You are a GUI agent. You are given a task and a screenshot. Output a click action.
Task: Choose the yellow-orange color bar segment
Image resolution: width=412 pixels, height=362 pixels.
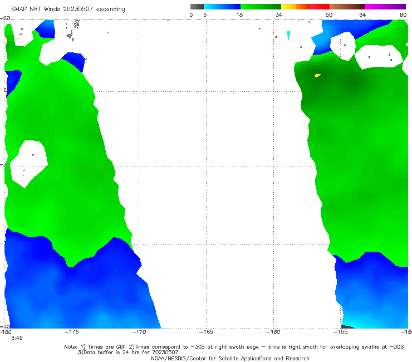click(x=295, y=7)
